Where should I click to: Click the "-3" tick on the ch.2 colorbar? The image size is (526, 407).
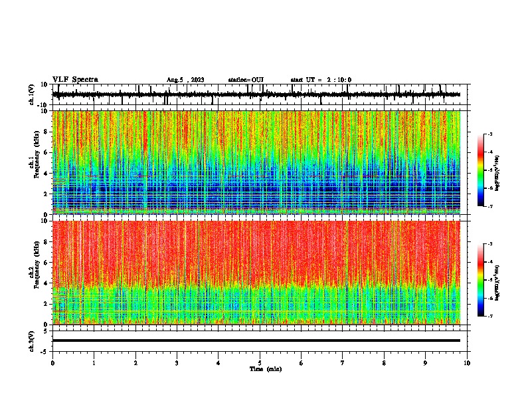(x=489, y=244)
